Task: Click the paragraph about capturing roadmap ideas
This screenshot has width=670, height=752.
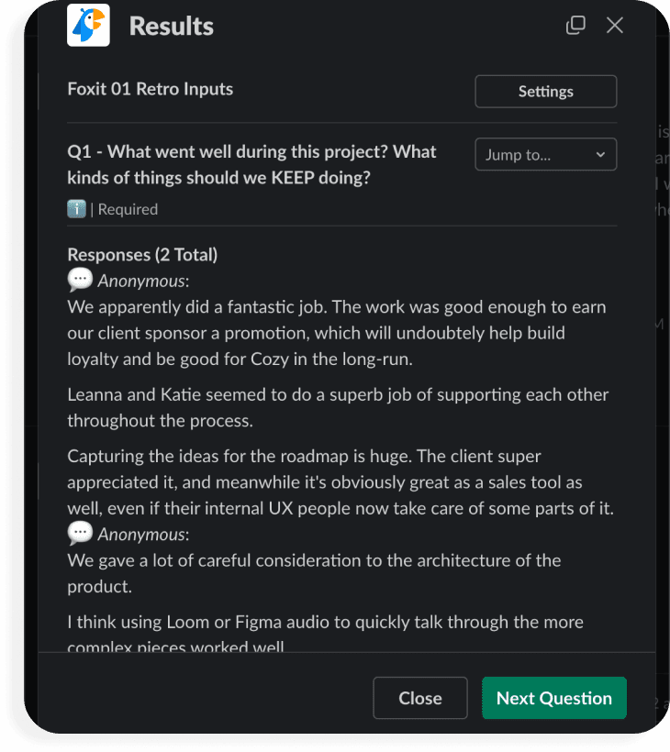Action: point(340,481)
